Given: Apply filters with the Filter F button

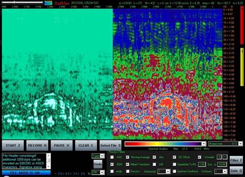Looking at the screenshot, I should [x=236, y=160].
